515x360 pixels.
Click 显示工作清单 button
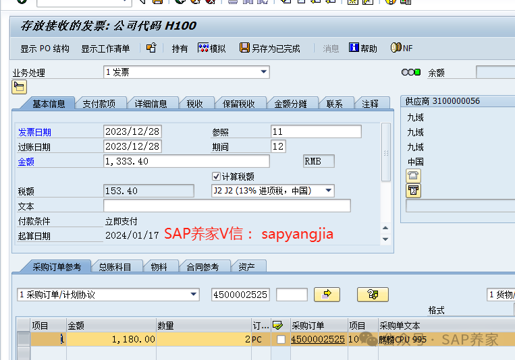tap(105, 49)
